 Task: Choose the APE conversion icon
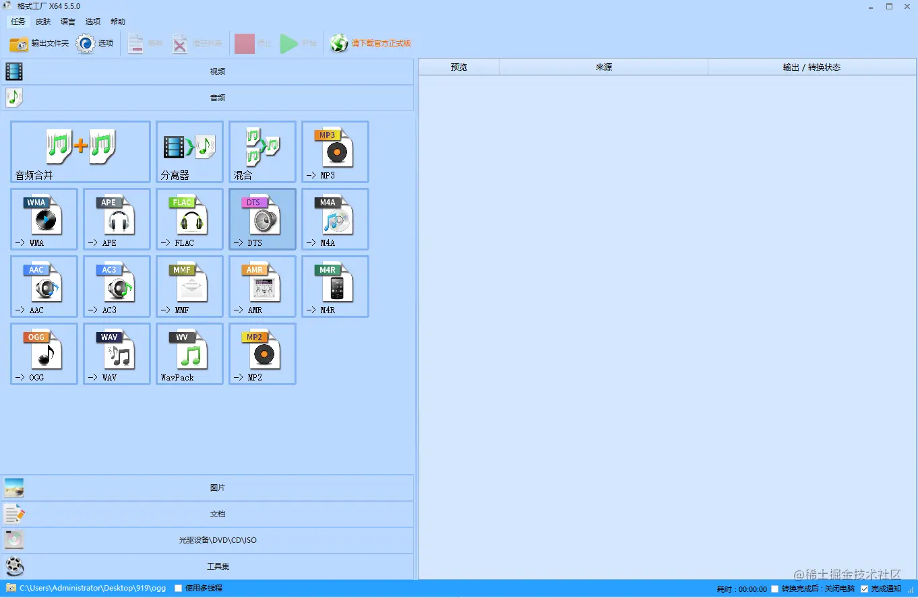(x=117, y=219)
